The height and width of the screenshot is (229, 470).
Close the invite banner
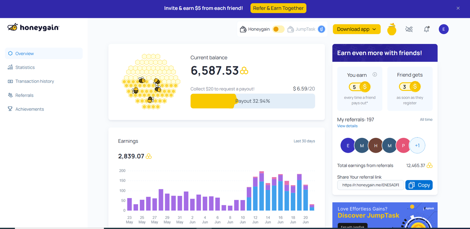click(458, 8)
